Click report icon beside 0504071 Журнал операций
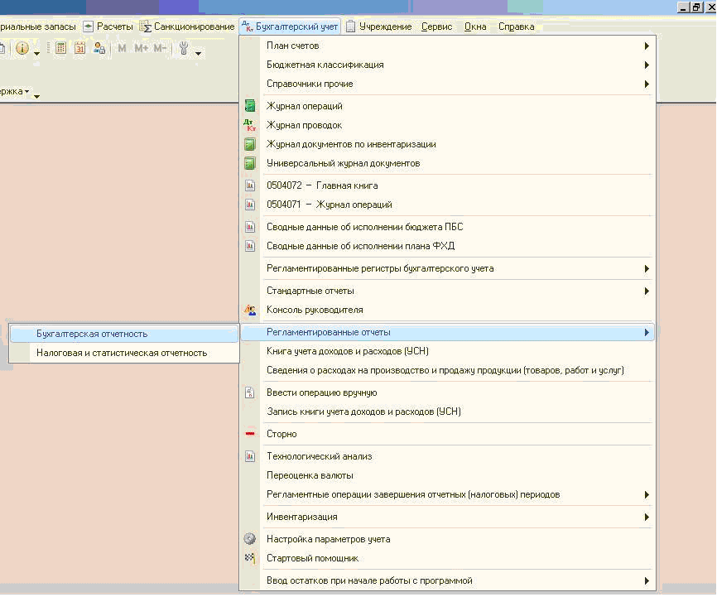Screen dimensions: 717x597 [250, 205]
